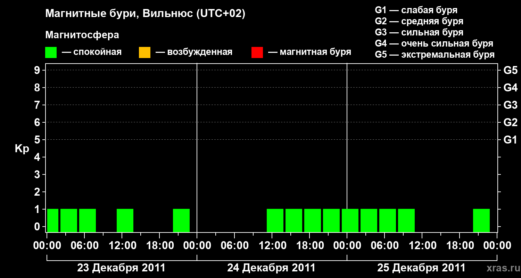Screen dimensions: 521x278
Task: Click the green bar around 06:00 on 25 Декабря
Action: point(388,220)
